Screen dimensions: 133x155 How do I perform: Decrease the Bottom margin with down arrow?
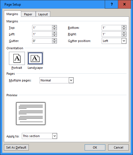pyautogui.click(x=124, y=29)
